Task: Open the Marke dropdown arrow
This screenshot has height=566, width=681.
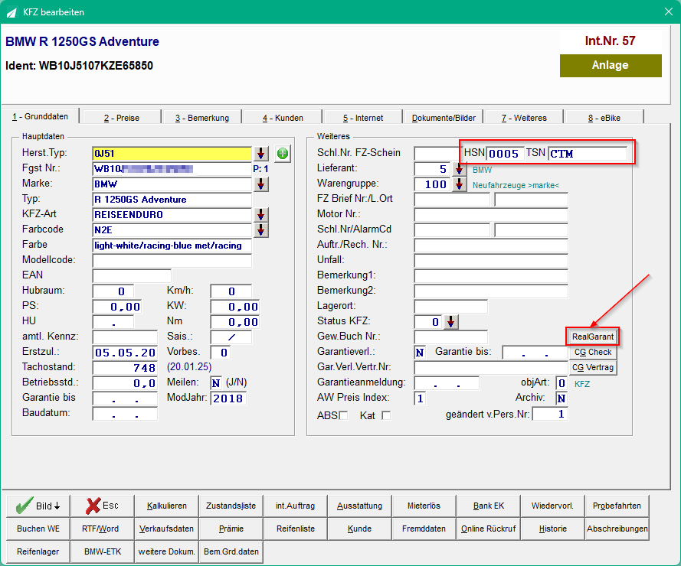Action: point(260,184)
